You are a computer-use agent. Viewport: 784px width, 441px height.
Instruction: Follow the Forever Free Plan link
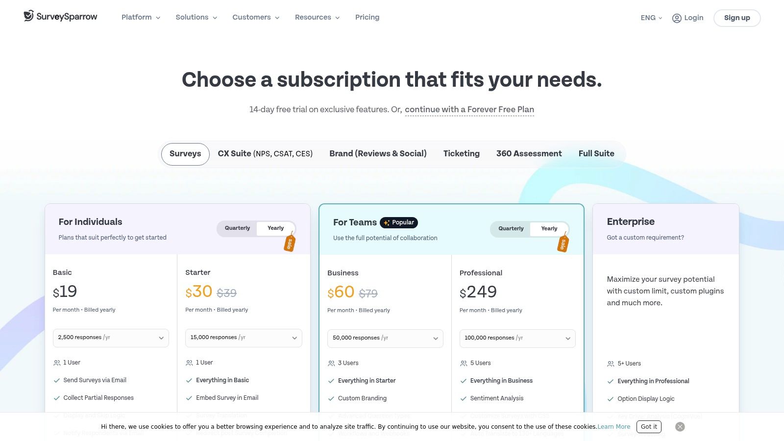pos(469,110)
